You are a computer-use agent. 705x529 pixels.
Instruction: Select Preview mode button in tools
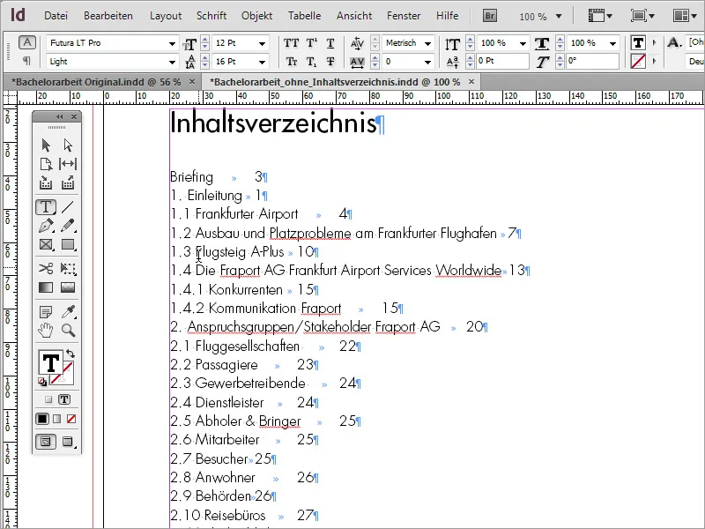68,442
